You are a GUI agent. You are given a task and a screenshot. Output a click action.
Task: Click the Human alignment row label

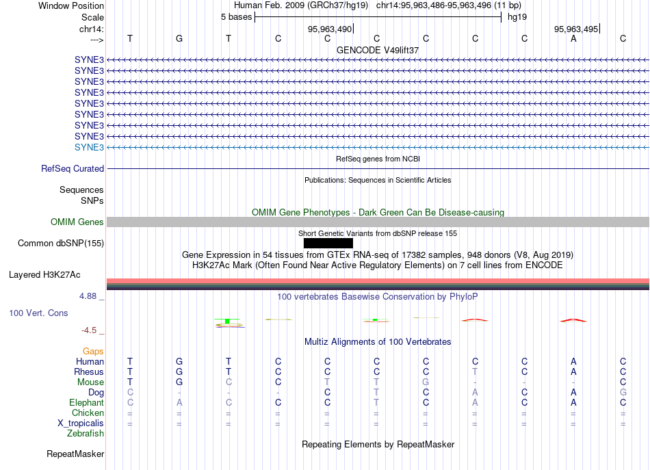(x=90, y=362)
